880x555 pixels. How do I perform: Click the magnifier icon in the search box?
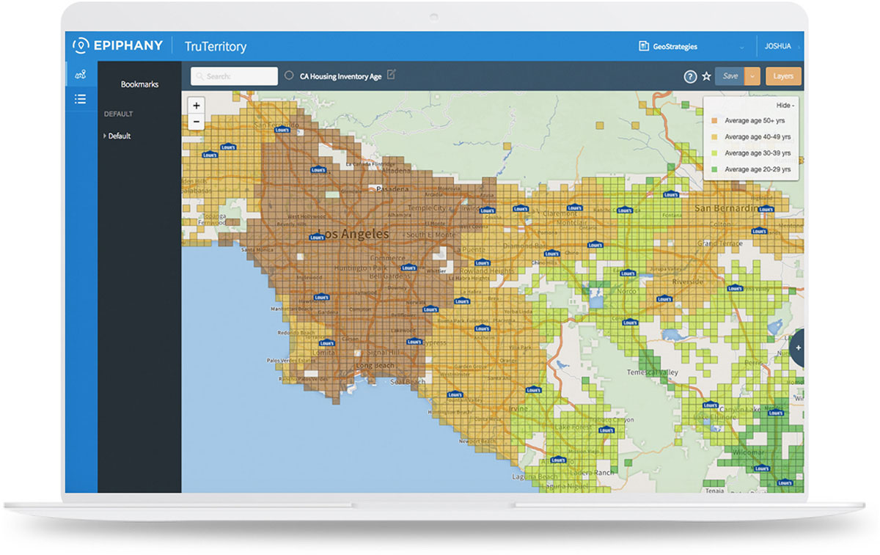(x=200, y=76)
